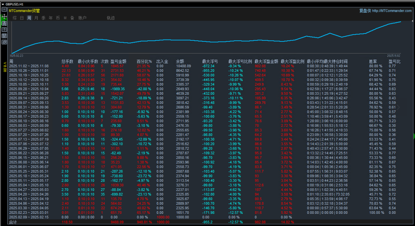Select the 日 daily tab

click(x=22, y=18)
